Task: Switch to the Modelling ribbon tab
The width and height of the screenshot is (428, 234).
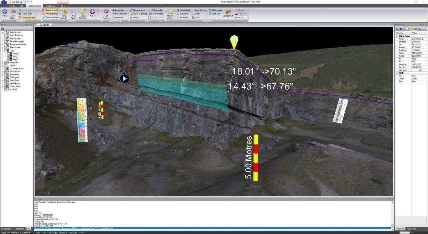Action: pyautogui.click(x=50, y=6)
